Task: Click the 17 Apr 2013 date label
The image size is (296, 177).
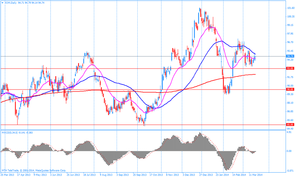Action: pyautogui.click(x=24, y=175)
